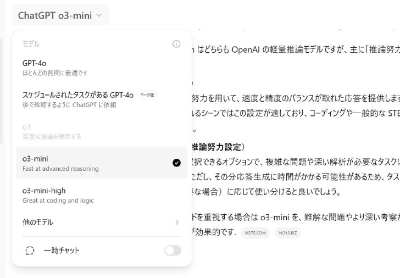This screenshot has height=278, width=400.
Task: Click the 高度な推論を使用する description
Action: (x=52, y=136)
